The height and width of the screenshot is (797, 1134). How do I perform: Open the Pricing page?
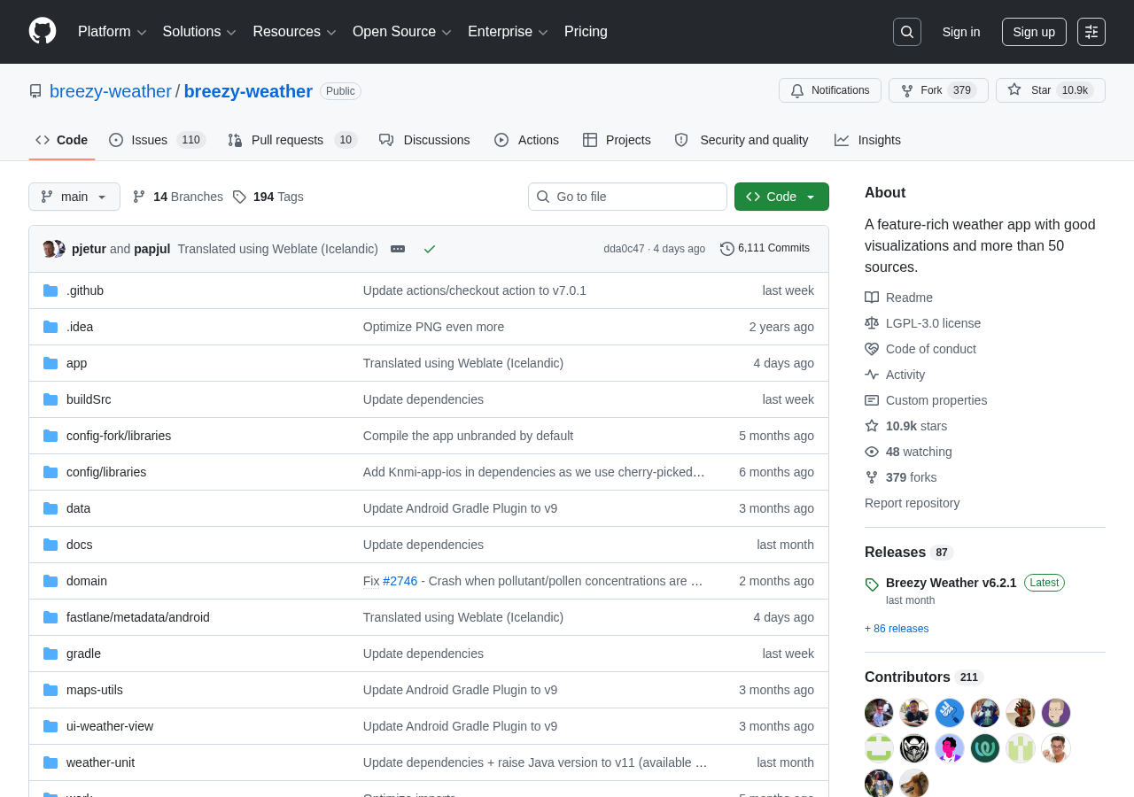tap(586, 32)
